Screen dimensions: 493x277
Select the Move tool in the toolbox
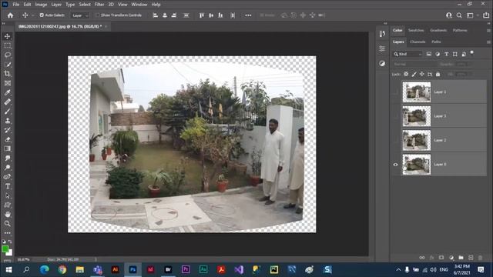click(x=7, y=36)
